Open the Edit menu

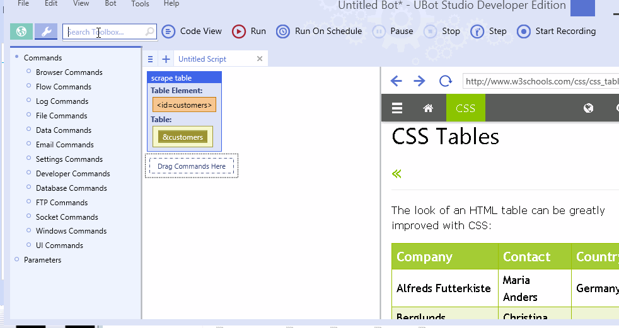(51, 3)
